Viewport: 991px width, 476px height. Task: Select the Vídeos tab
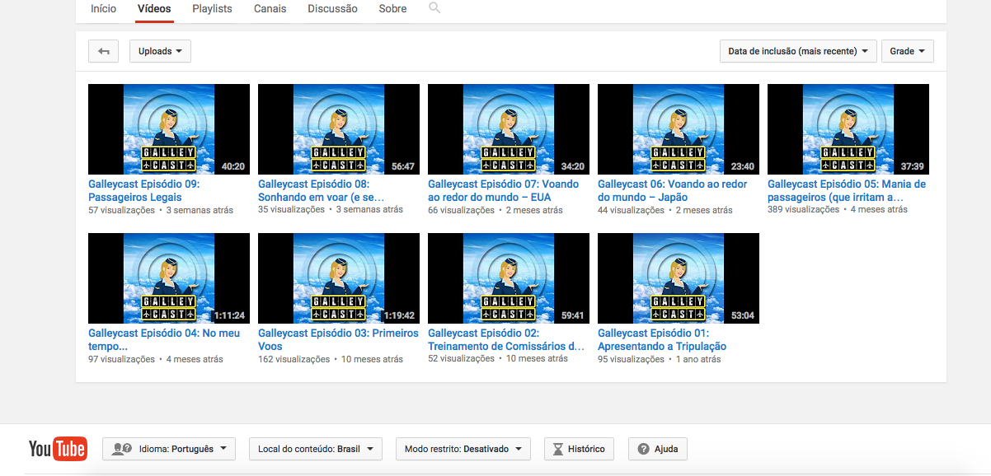[x=154, y=9]
